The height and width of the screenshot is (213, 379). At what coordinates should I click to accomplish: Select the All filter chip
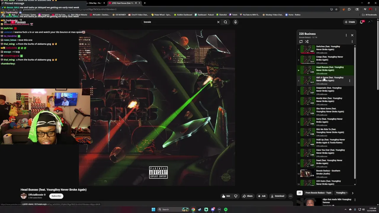[299, 193]
